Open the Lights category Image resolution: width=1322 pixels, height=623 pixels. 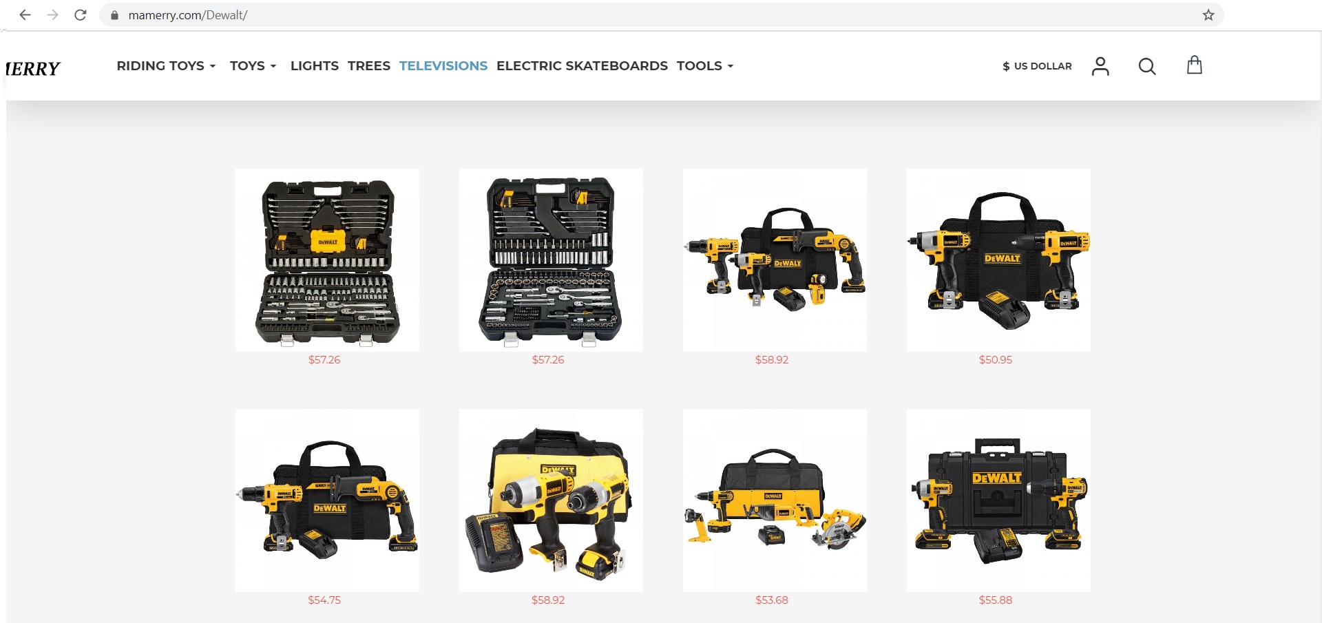315,66
